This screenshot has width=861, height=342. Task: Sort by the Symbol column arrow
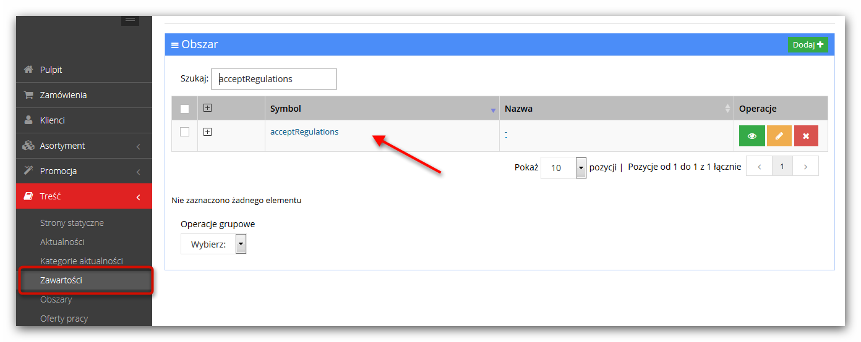493,110
